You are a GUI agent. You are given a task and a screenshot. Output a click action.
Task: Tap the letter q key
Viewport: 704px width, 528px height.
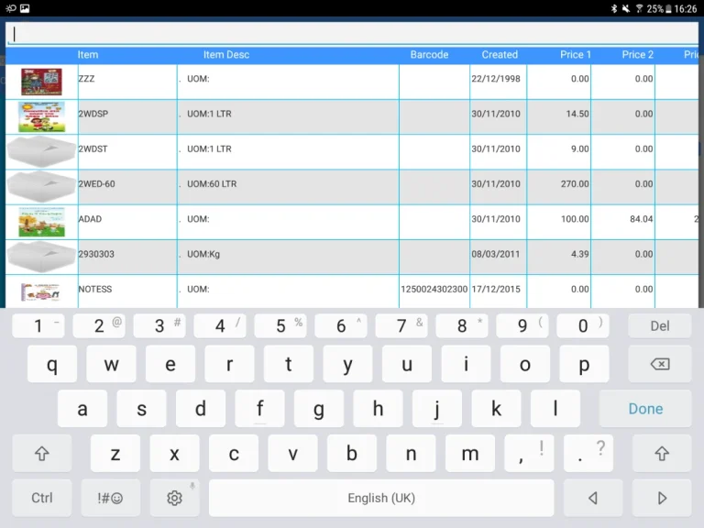click(x=52, y=364)
